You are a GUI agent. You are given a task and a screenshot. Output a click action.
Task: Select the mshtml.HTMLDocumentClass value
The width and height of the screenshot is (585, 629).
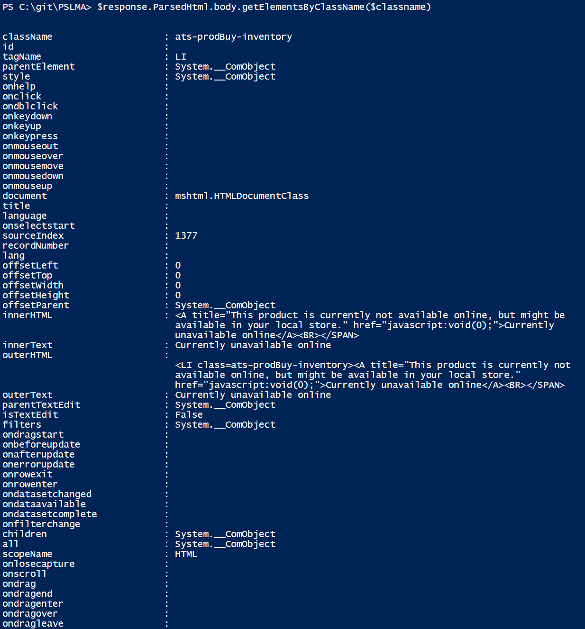(242, 196)
